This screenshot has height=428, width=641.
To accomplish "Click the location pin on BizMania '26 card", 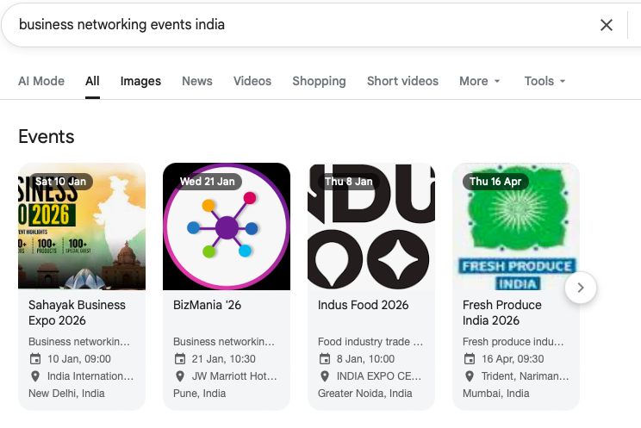I will pyautogui.click(x=180, y=376).
